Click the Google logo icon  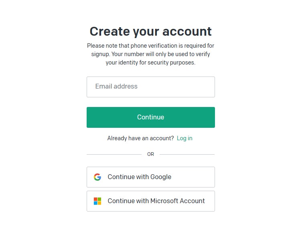point(97,177)
